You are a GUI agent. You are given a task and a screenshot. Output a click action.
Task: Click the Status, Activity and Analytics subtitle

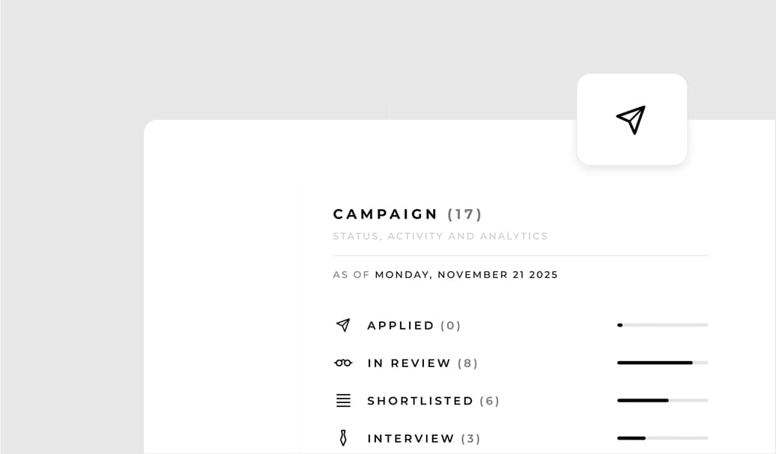[440, 236]
